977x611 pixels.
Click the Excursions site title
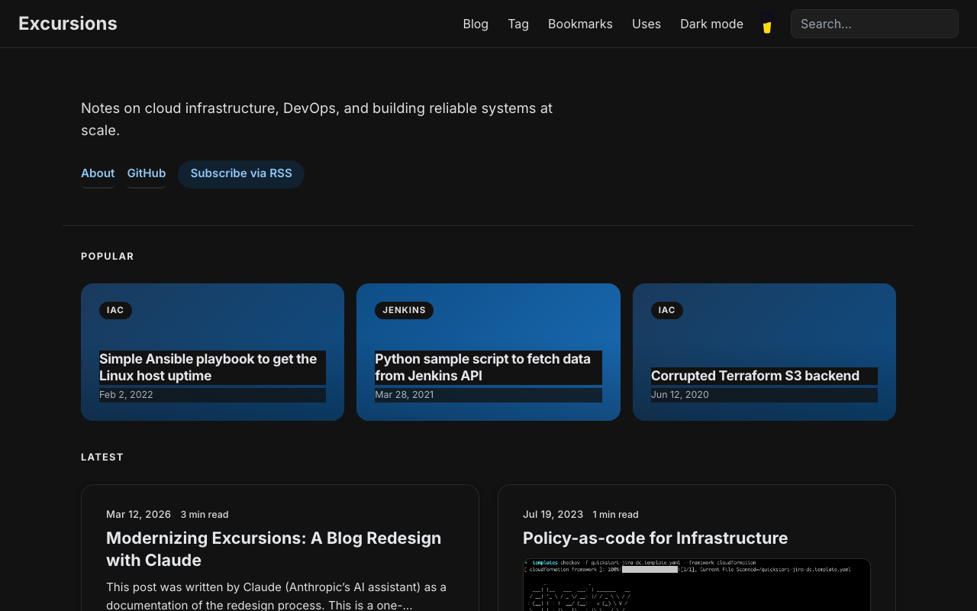(x=67, y=23)
